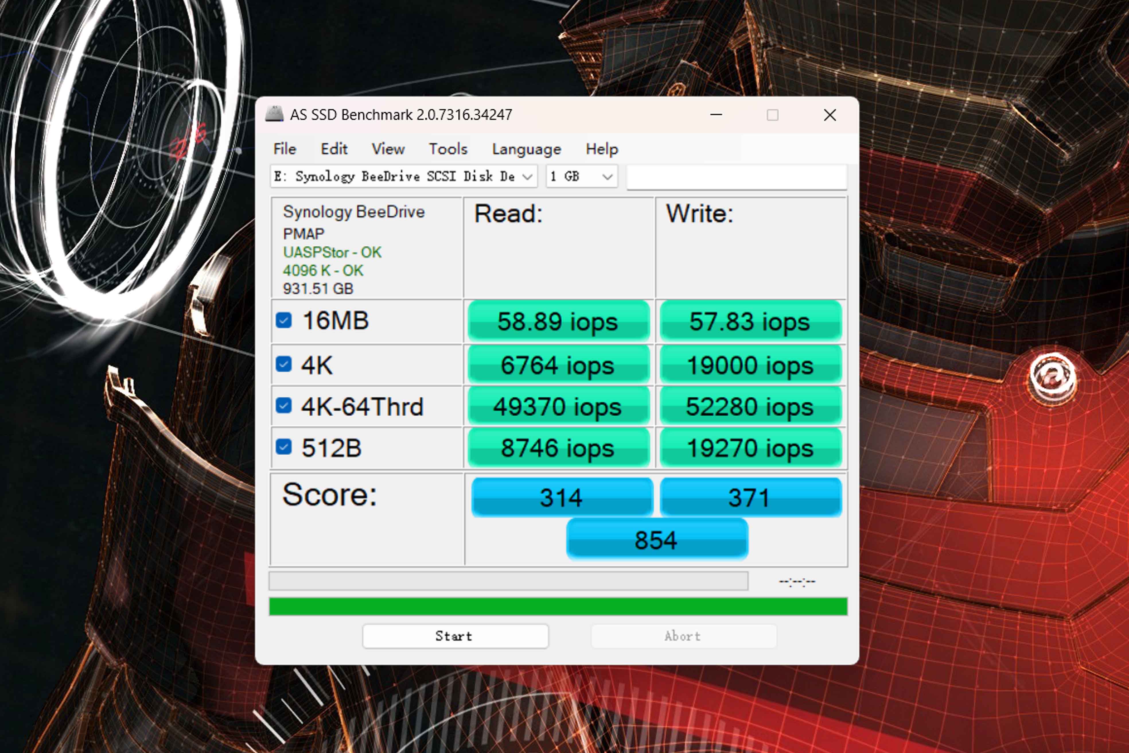The height and width of the screenshot is (753, 1129).
Task: Click the empty text field beside 1 GB
Action: 737,177
